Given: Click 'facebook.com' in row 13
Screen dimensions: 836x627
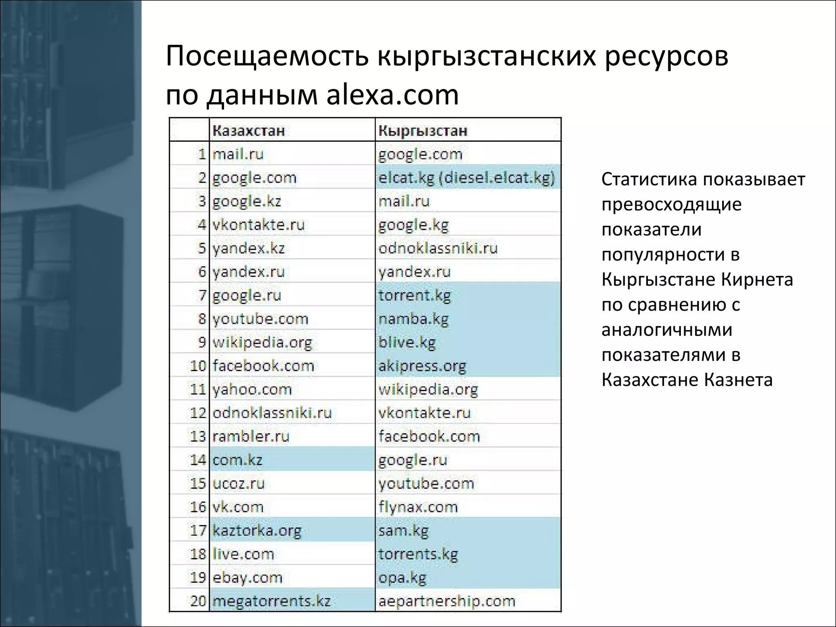Looking at the screenshot, I should (x=468, y=436).
